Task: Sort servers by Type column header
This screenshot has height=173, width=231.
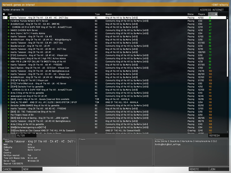Action: pos(97,14)
